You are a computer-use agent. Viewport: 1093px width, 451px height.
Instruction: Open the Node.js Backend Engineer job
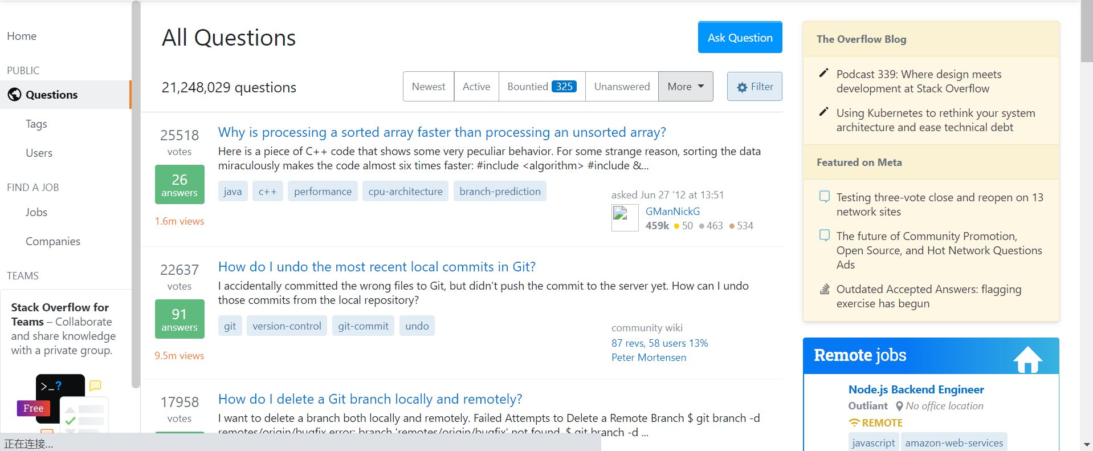(916, 389)
